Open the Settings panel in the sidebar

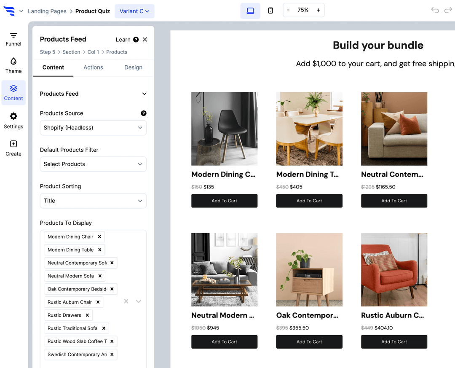[x=13, y=121]
